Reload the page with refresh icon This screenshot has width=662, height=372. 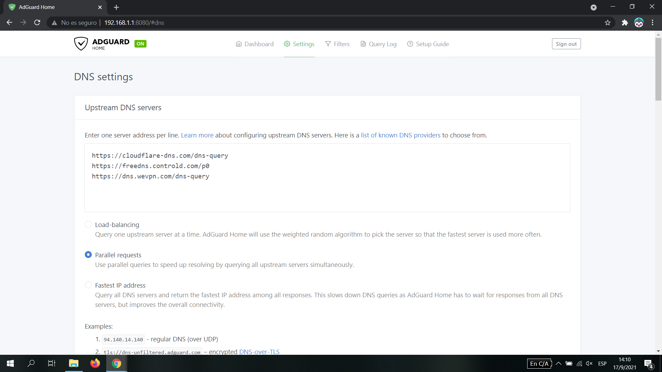[37, 23]
